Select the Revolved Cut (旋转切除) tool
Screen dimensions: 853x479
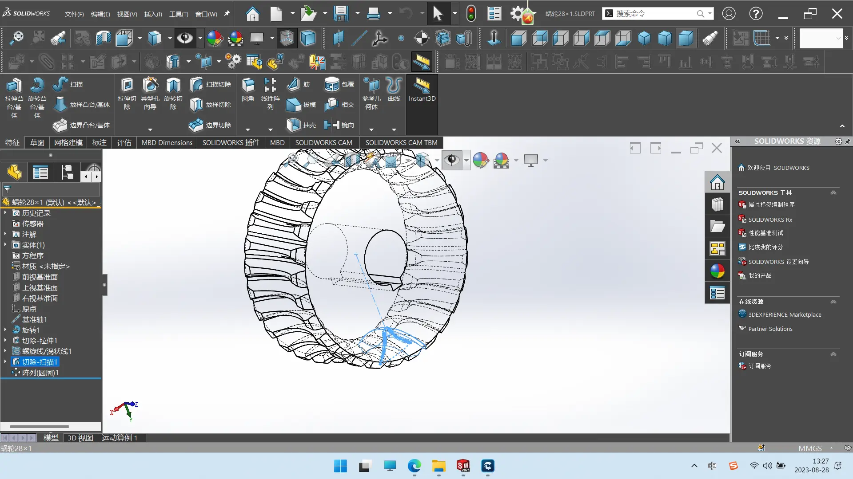click(x=173, y=94)
